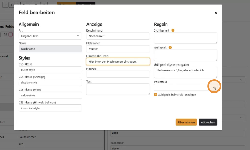Open the Pflichtfeld dropdown
Image resolution: width=250 pixels, height=150 pixels.
[186, 88]
